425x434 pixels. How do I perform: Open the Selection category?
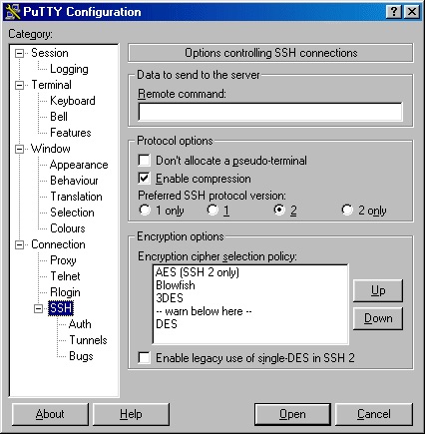pos(72,213)
